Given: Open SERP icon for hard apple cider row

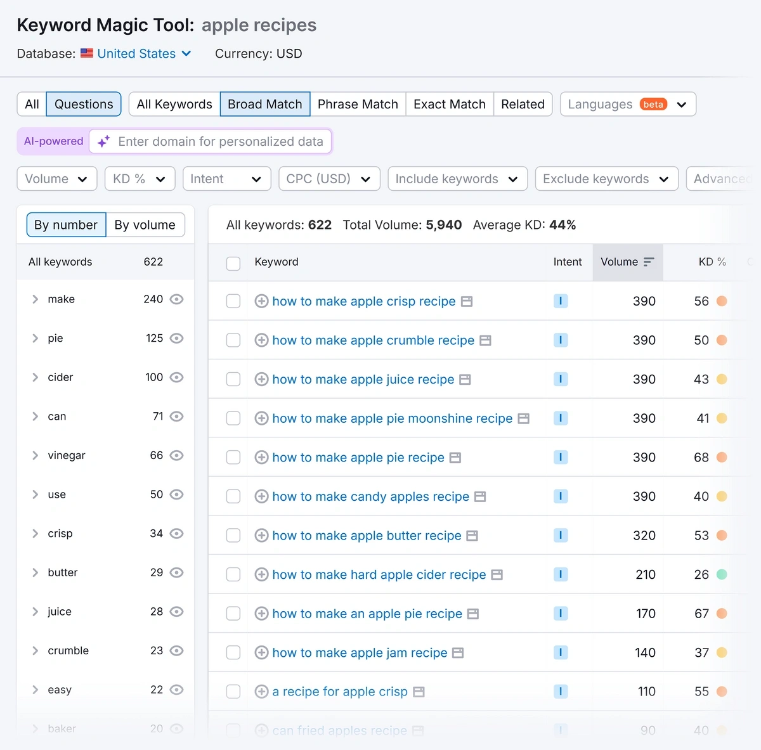Looking at the screenshot, I should click(x=497, y=574).
